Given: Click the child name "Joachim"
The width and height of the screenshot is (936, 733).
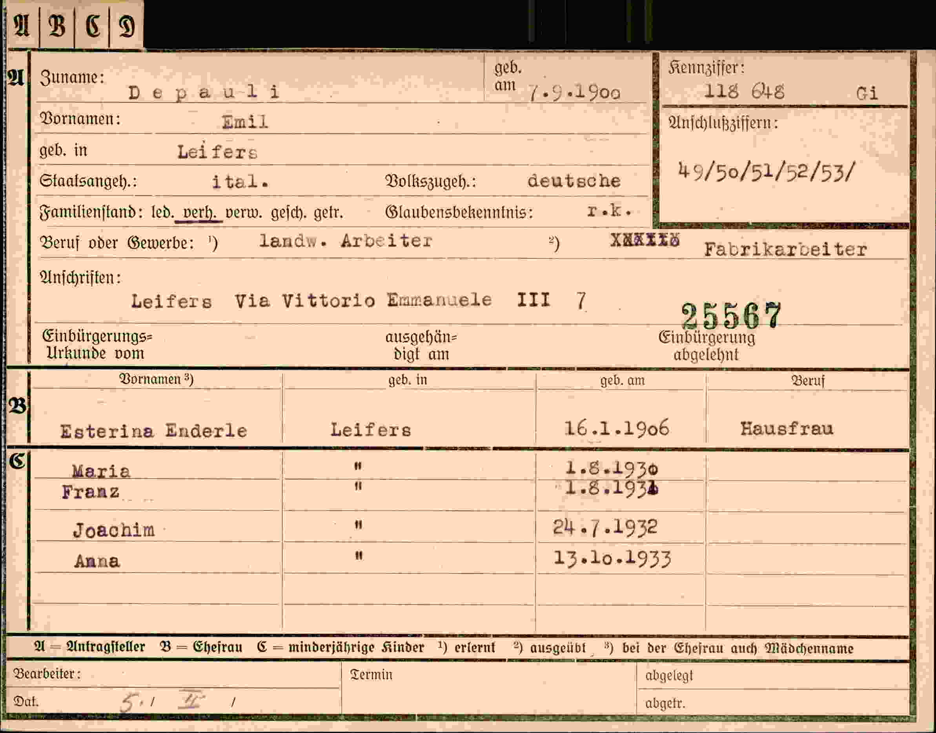Looking at the screenshot, I should [114, 531].
